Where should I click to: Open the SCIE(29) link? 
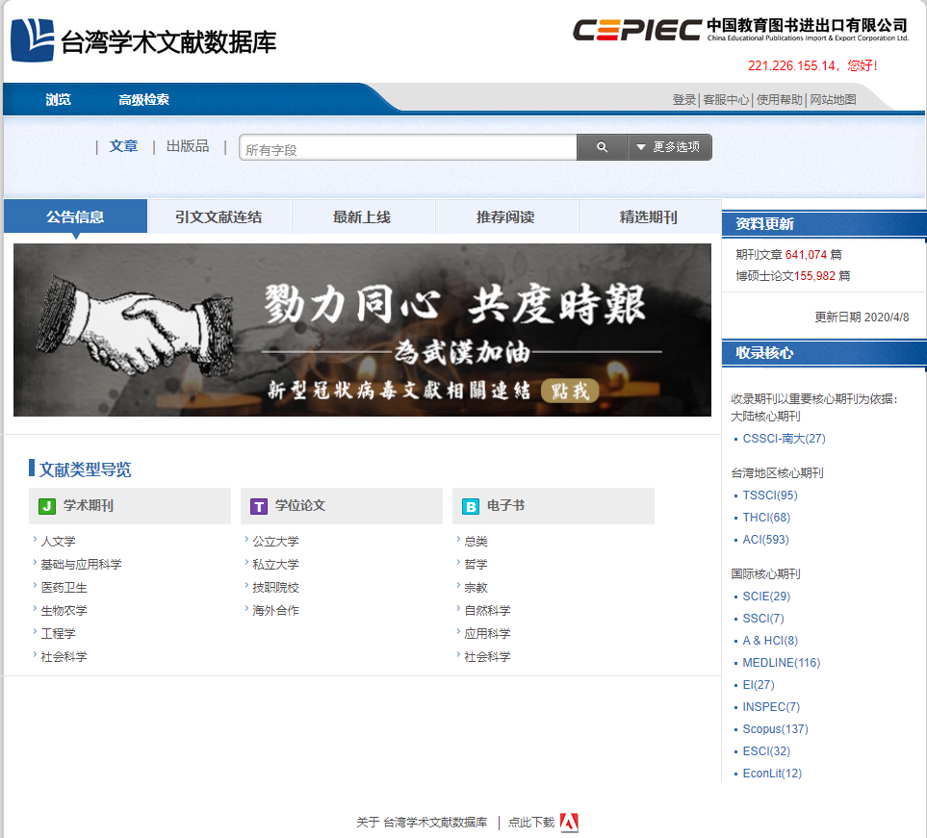(766, 597)
